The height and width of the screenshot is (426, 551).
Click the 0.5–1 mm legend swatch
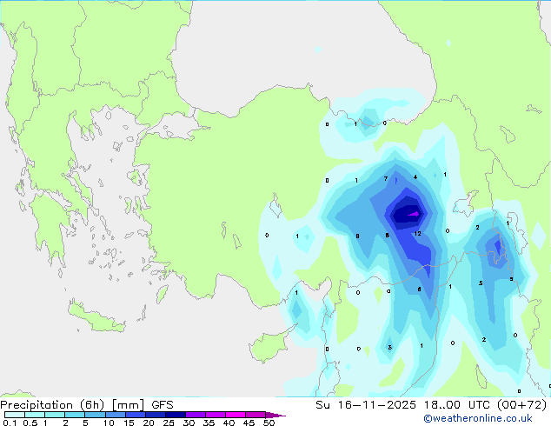(x=35, y=415)
